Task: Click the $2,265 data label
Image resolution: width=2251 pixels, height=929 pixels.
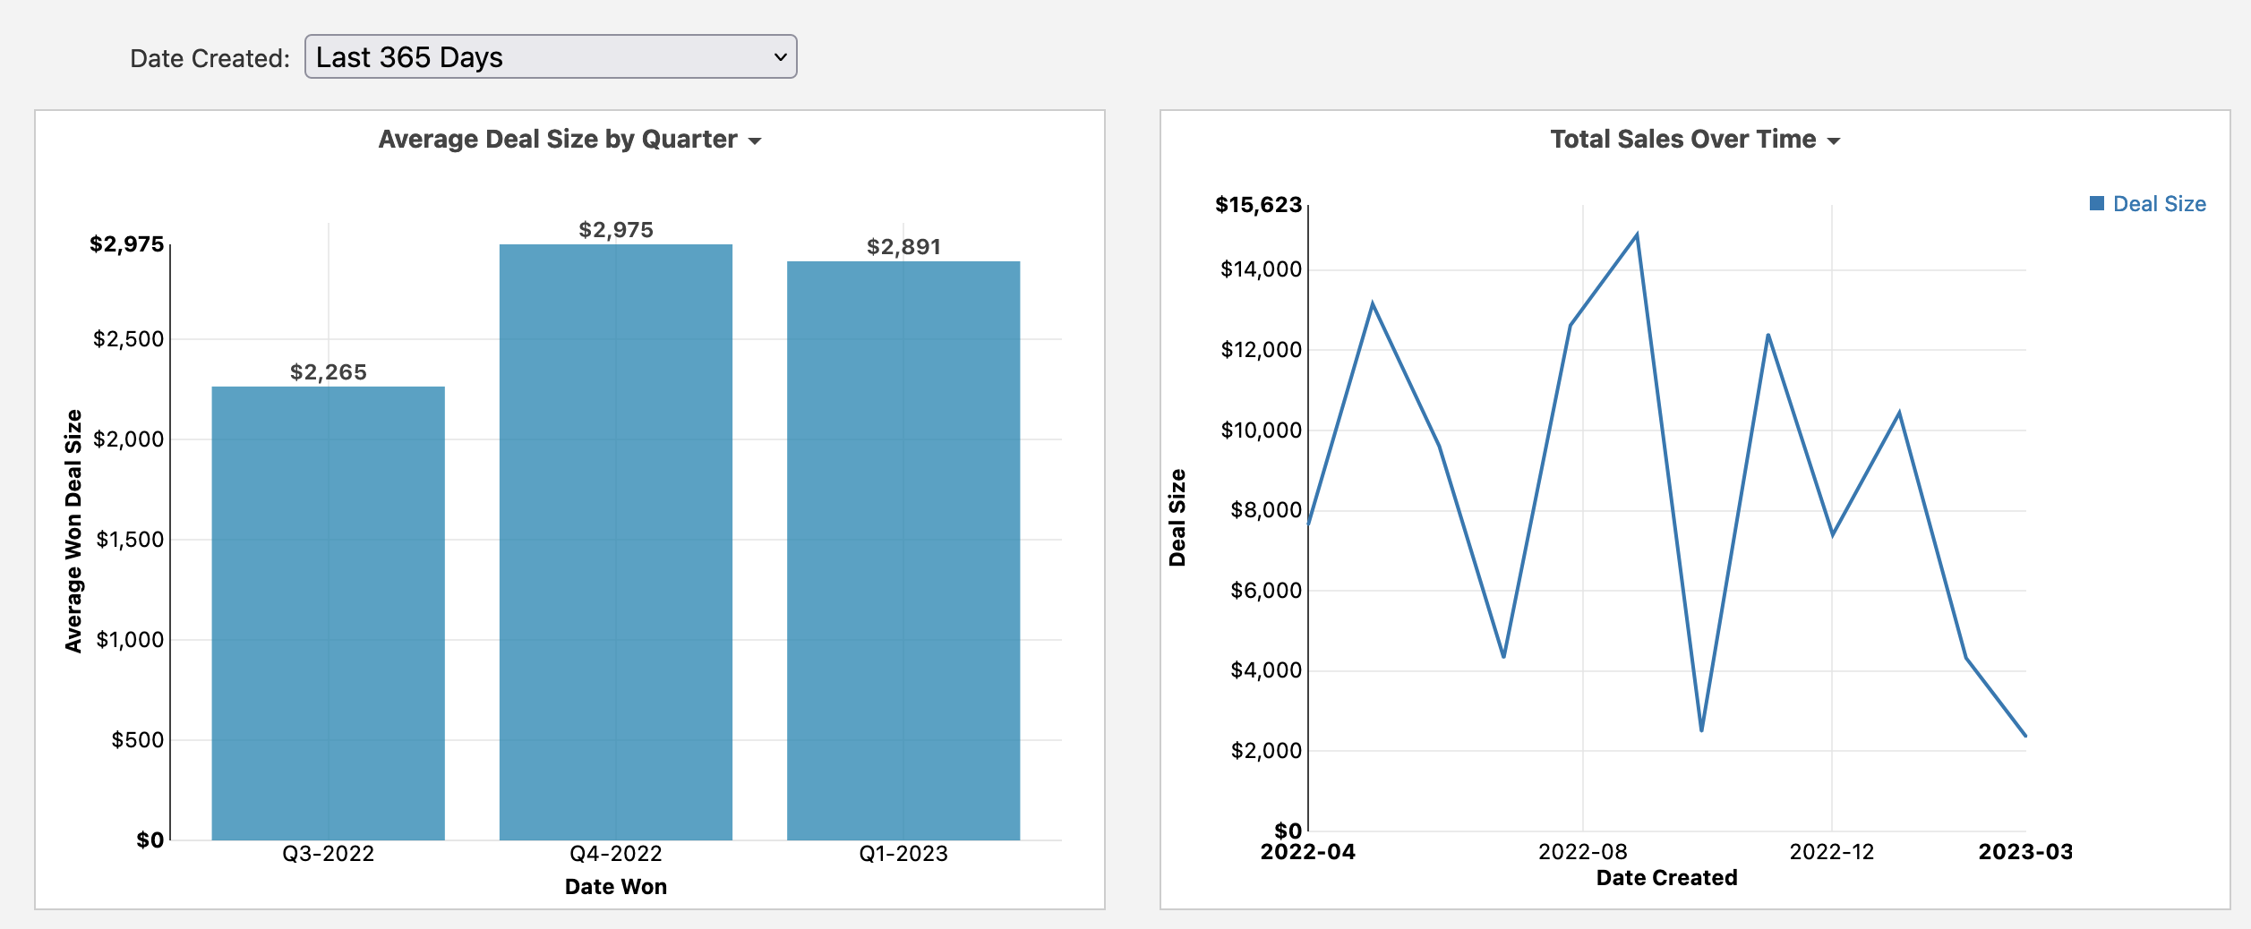Action: [328, 371]
